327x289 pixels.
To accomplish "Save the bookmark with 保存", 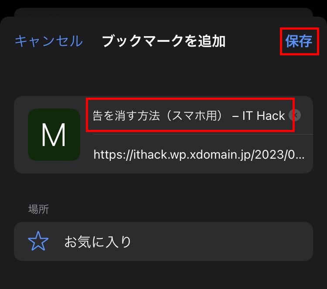I will (x=299, y=41).
